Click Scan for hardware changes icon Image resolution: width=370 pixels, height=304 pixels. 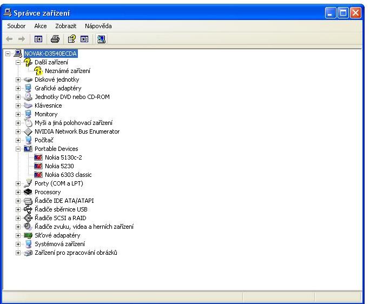tap(101, 39)
